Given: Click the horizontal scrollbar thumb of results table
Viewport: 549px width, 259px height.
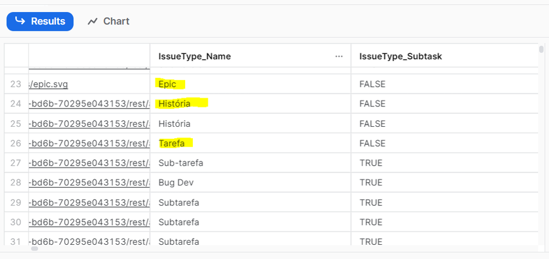Looking at the screenshot, I should pyautogui.click(x=34, y=249).
